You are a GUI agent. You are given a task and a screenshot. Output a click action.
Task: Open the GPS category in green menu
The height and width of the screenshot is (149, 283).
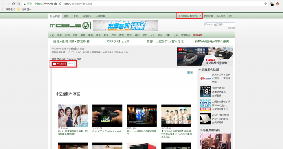click(67, 35)
